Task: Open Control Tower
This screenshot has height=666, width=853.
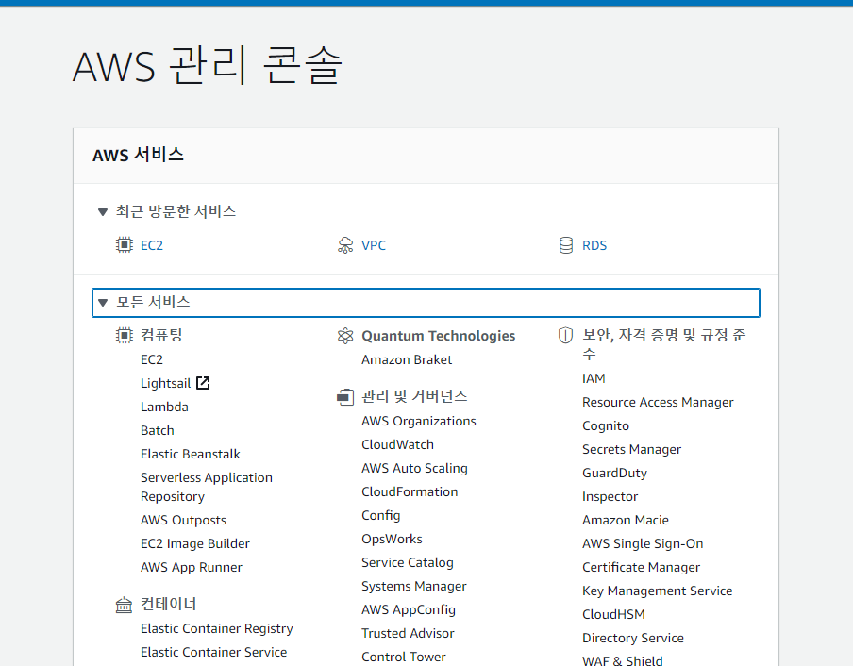Action: [404, 657]
